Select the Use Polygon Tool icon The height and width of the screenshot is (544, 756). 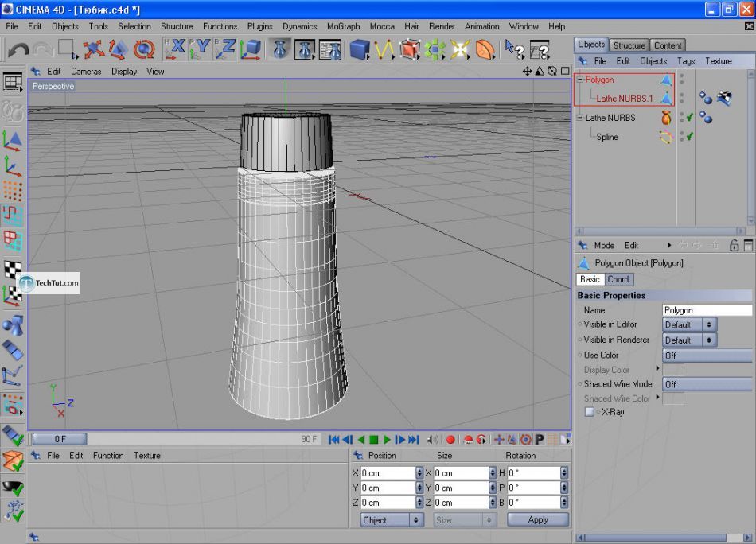pyautogui.click(x=13, y=241)
